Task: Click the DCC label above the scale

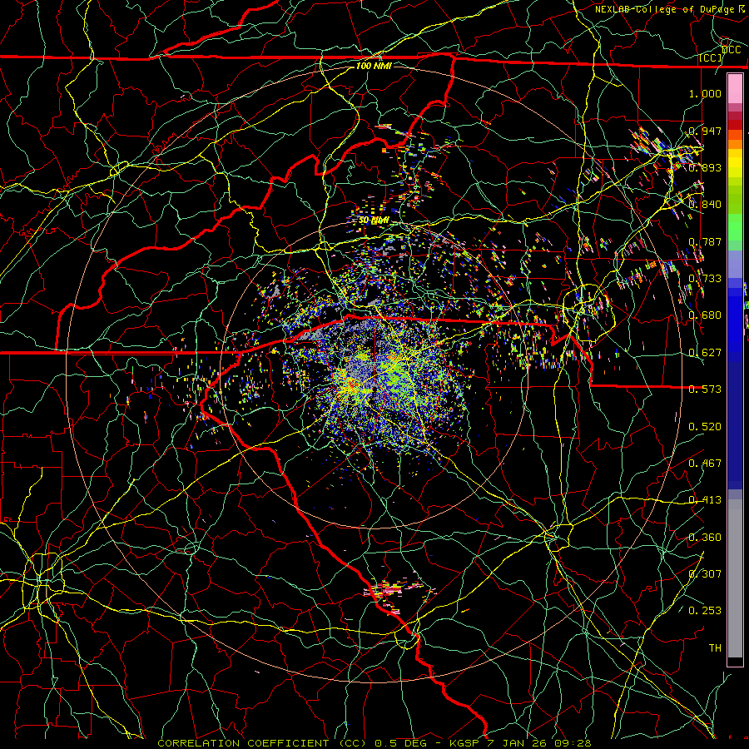Action: tap(731, 50)
